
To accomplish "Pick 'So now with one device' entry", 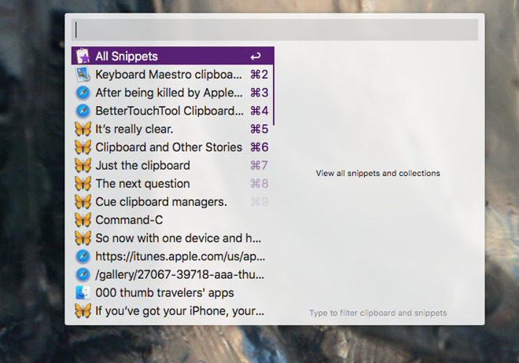I will [x=178, y=238].
